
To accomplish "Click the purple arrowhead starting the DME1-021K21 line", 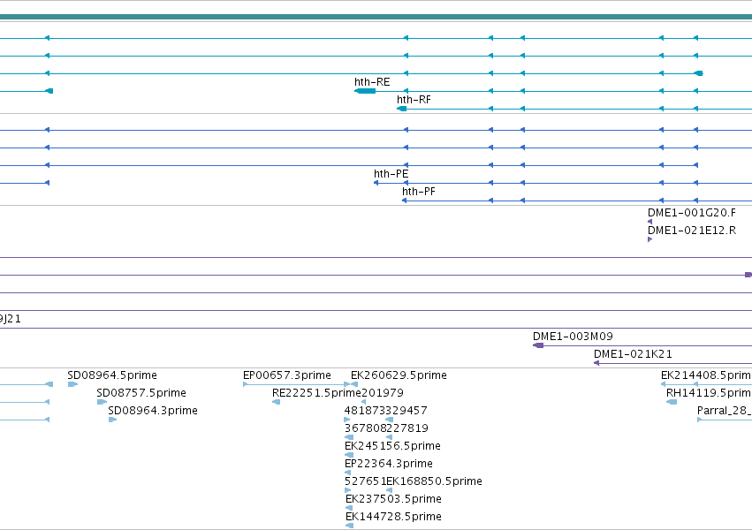I will coord(596,363).
